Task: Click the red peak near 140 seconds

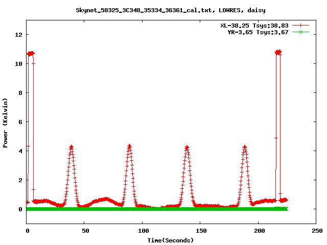Action: [x=187, y=148]
